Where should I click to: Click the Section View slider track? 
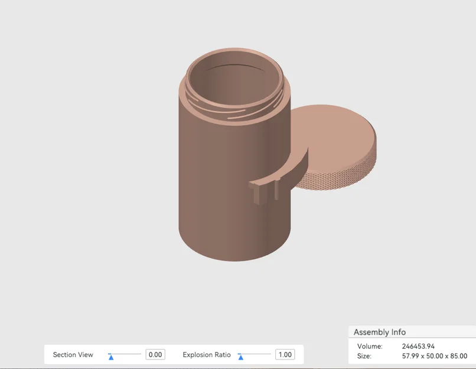pyautogui.click(x=125, y=354)
